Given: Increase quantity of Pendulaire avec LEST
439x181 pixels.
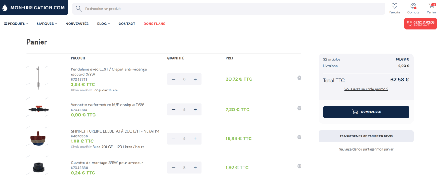Looking at the screenshot, I should 195,79.
